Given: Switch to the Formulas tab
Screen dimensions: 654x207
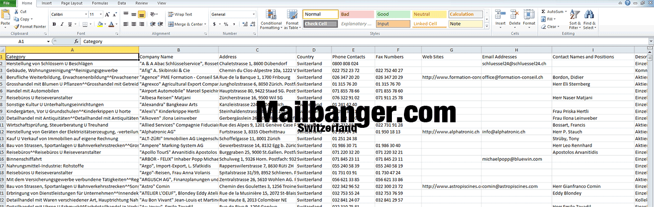Looking at the screenshot, I should 100,3.
